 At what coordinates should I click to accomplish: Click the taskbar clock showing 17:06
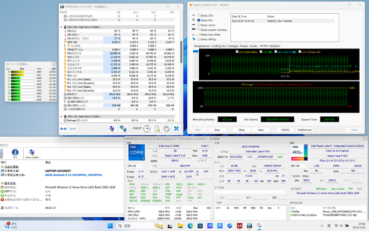click(359, 225)
